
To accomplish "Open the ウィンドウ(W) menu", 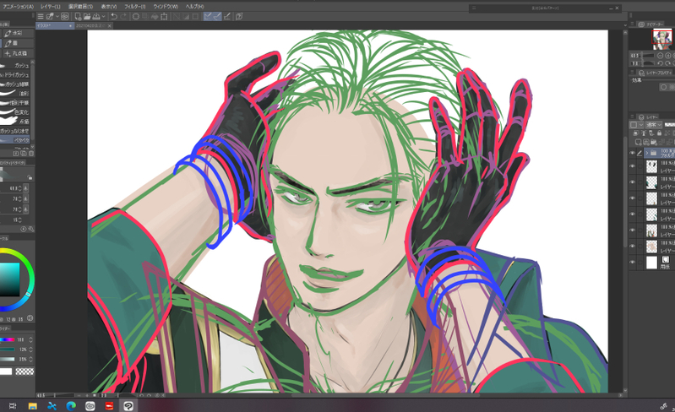I will (166, 7).
